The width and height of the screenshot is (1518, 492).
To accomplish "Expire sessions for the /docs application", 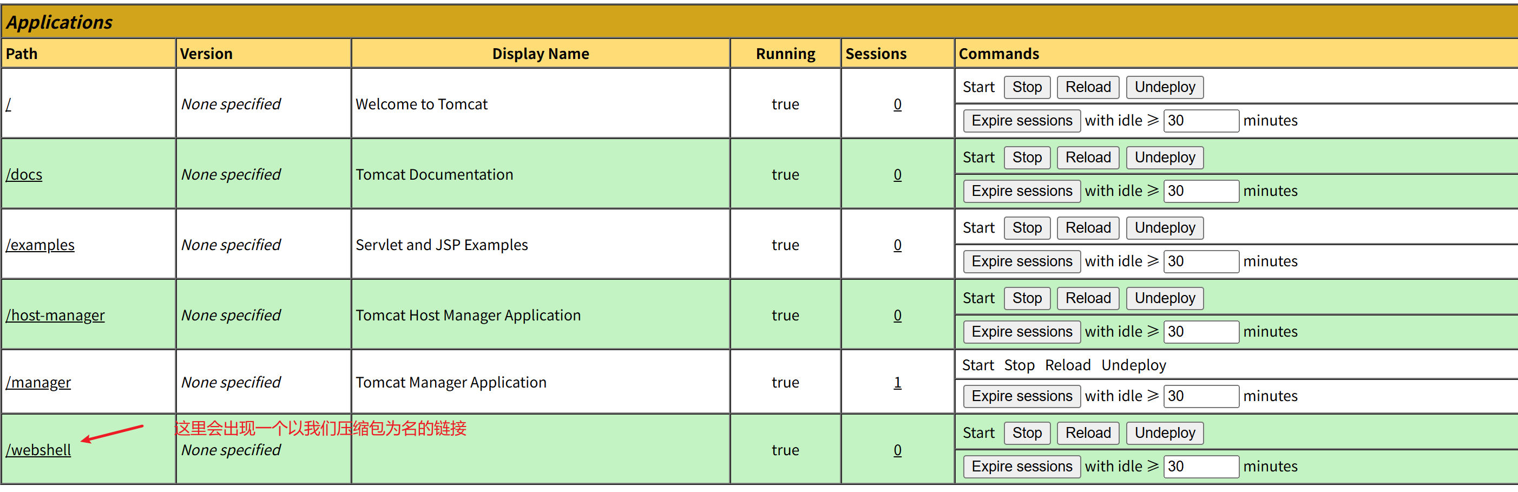I will pyautogui.click(x=1021, y=192).
